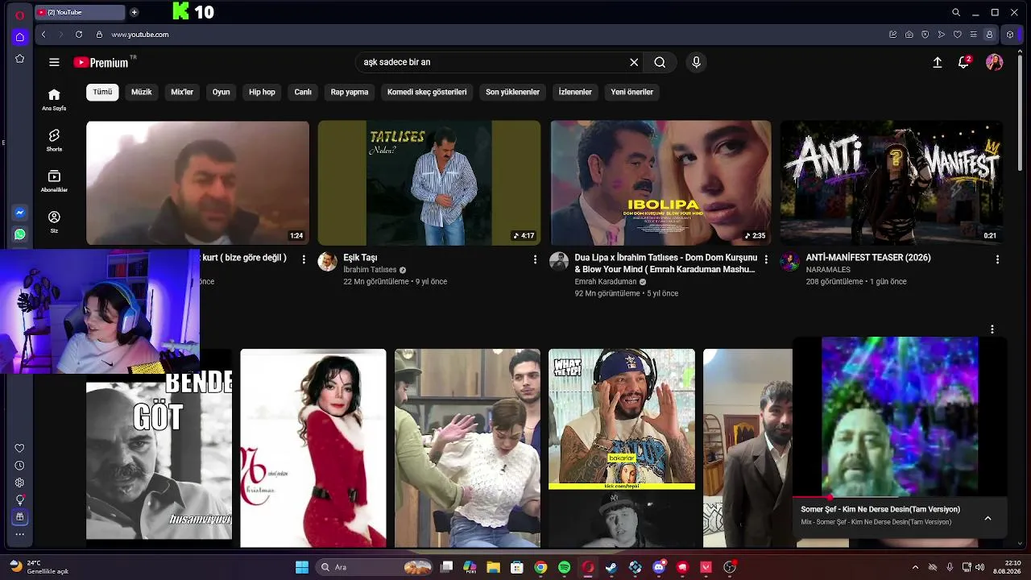
Task: Open more options for Dua Lipa x İbrahim Tatlıses video
Action: point(766,259)
